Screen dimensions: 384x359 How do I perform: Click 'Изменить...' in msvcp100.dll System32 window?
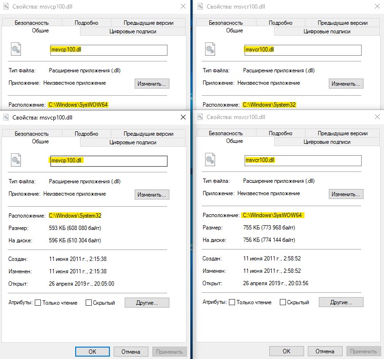[152, 195]
